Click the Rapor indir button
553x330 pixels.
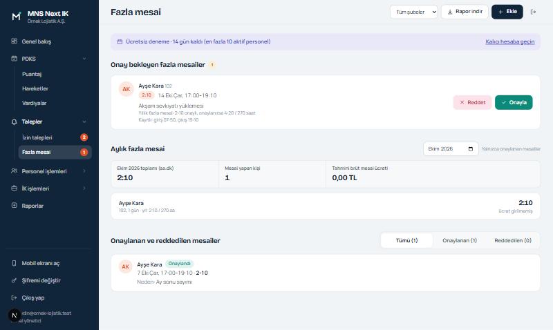pyautogui.click(x=465, y=12)
